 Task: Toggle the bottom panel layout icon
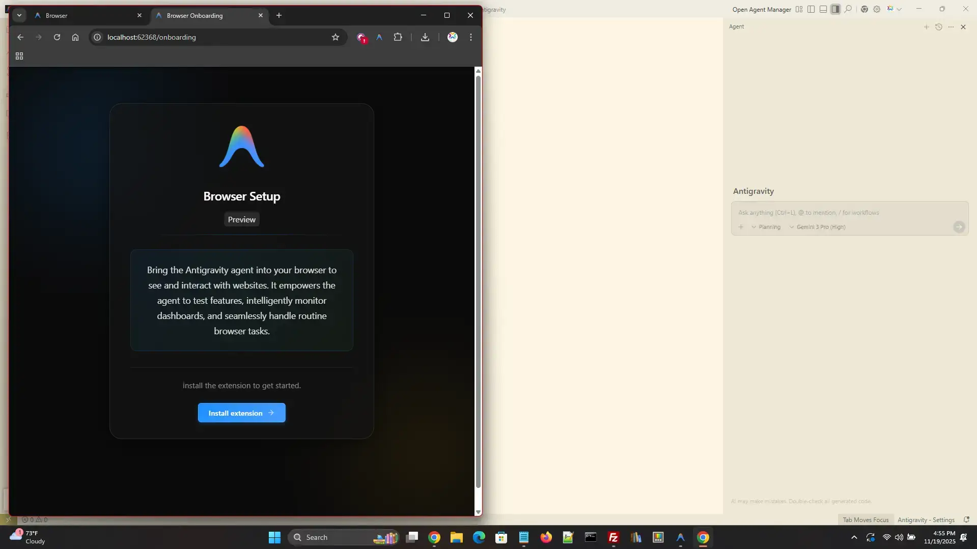click(x=823, y=9)
